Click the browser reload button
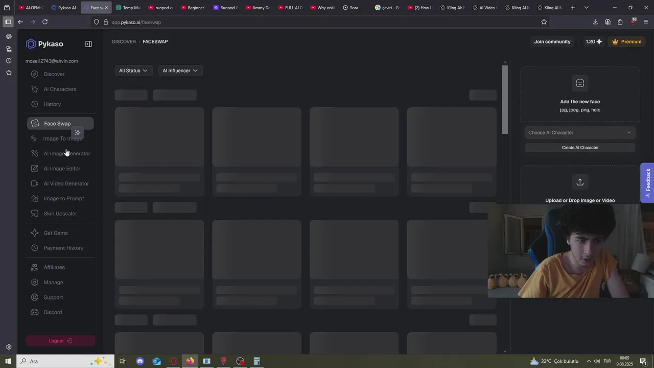Image resolution: width=654 pixels, height=368 pixels. [x=45, y=22]
